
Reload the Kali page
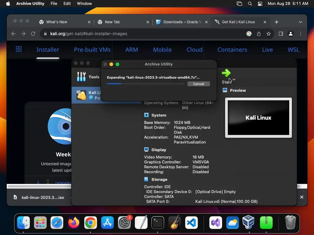(33, 34)
